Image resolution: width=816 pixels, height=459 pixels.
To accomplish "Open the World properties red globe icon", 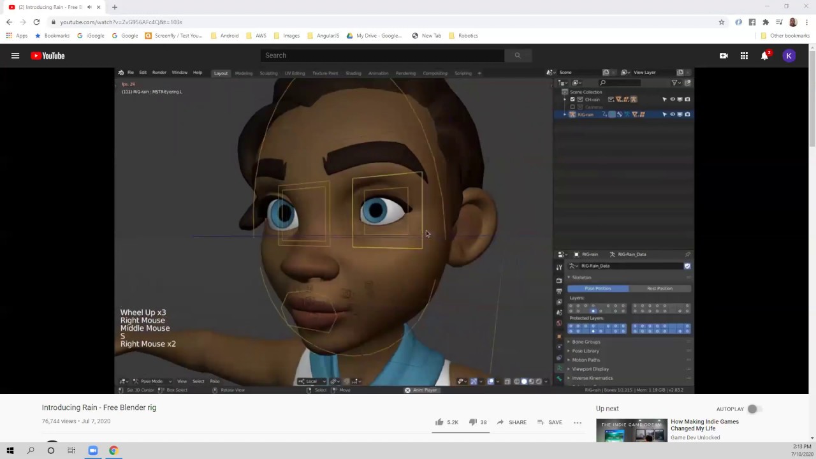I will pos(559,323).
